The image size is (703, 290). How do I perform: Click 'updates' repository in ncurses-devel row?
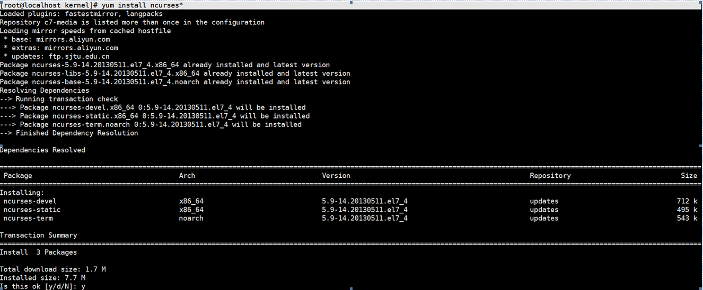(544, 201)
